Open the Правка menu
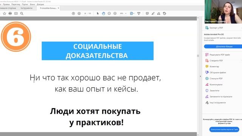The height and width of the screenshot is (136, 242). (x=6, y=5)
